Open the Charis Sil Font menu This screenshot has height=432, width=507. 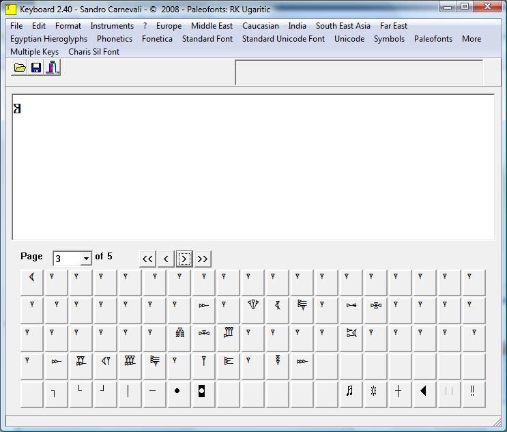[93, 52]
